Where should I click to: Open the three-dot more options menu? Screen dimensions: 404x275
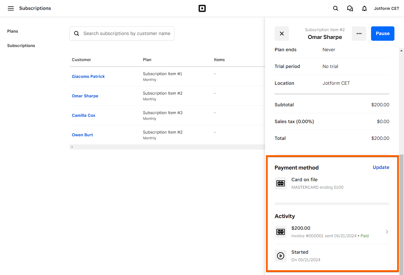click(x=359, y=34)
